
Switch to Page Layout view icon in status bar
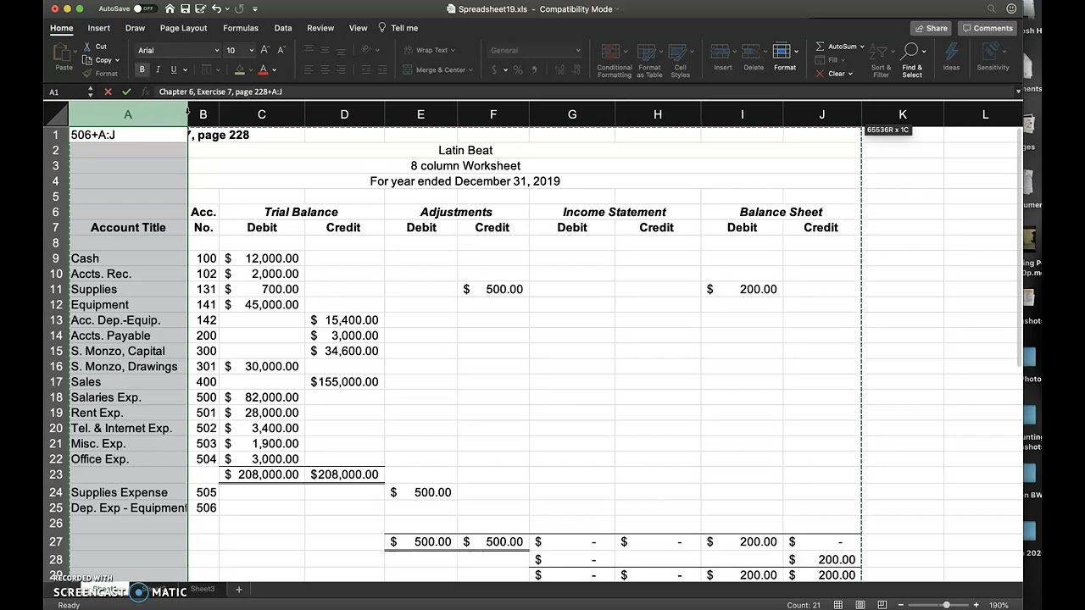tap(860, 605)
